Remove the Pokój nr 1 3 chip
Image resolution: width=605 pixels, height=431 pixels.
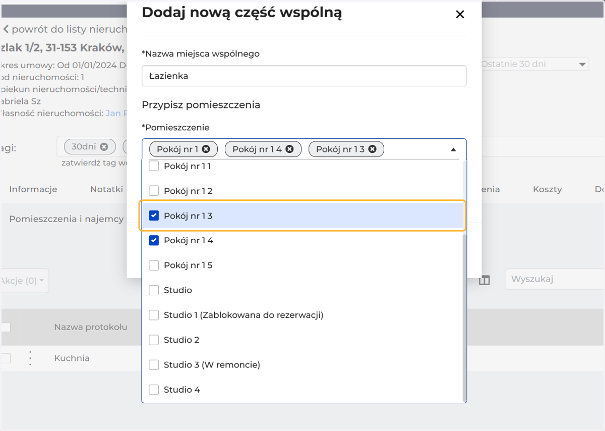372,149
